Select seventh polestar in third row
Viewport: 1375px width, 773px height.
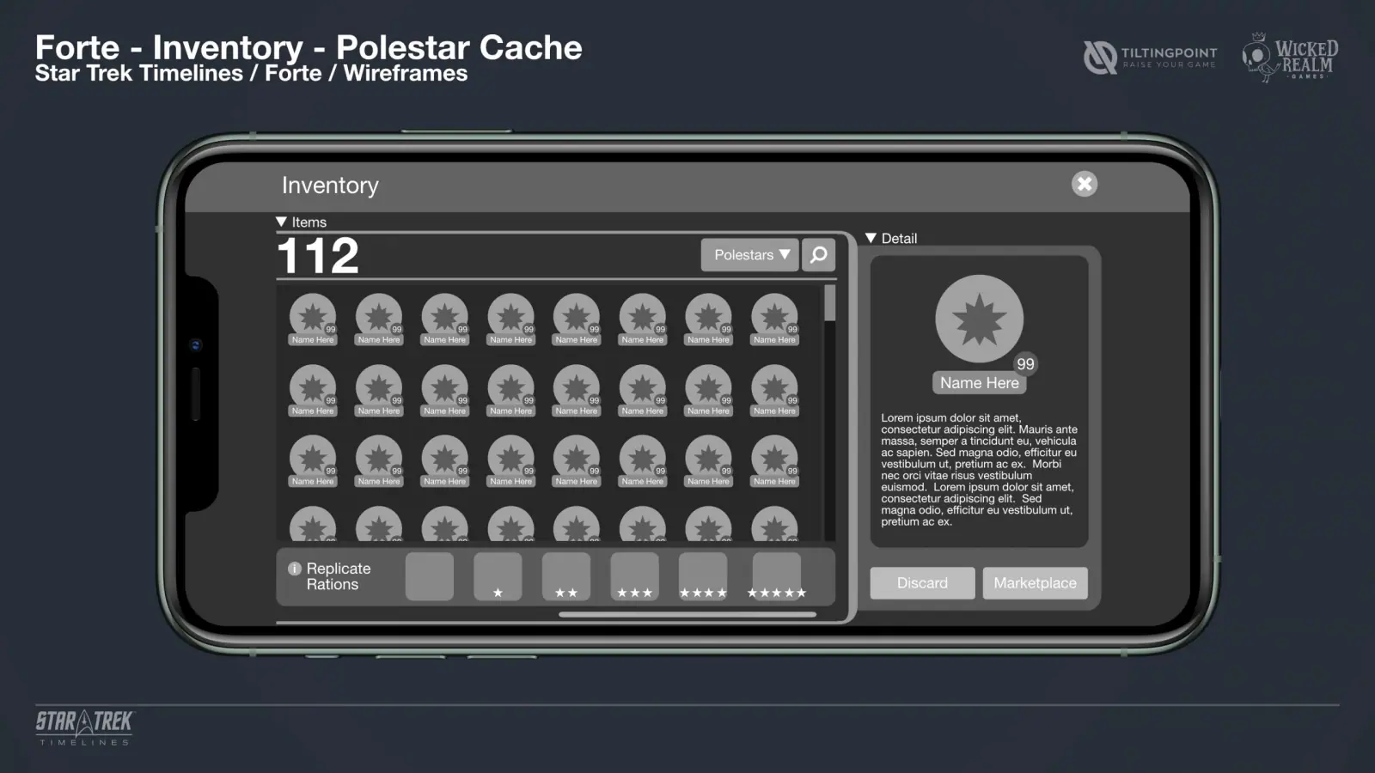click(709, 460)
